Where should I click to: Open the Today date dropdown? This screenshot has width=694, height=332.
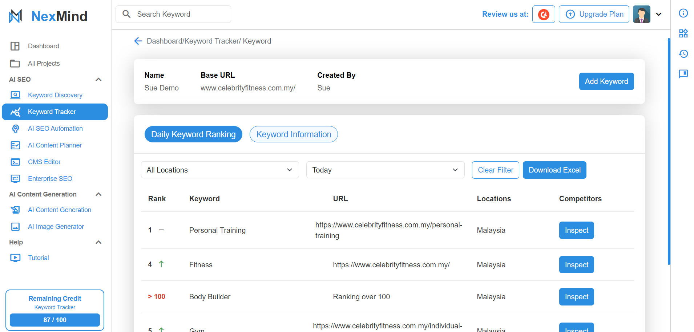[386, 170]
